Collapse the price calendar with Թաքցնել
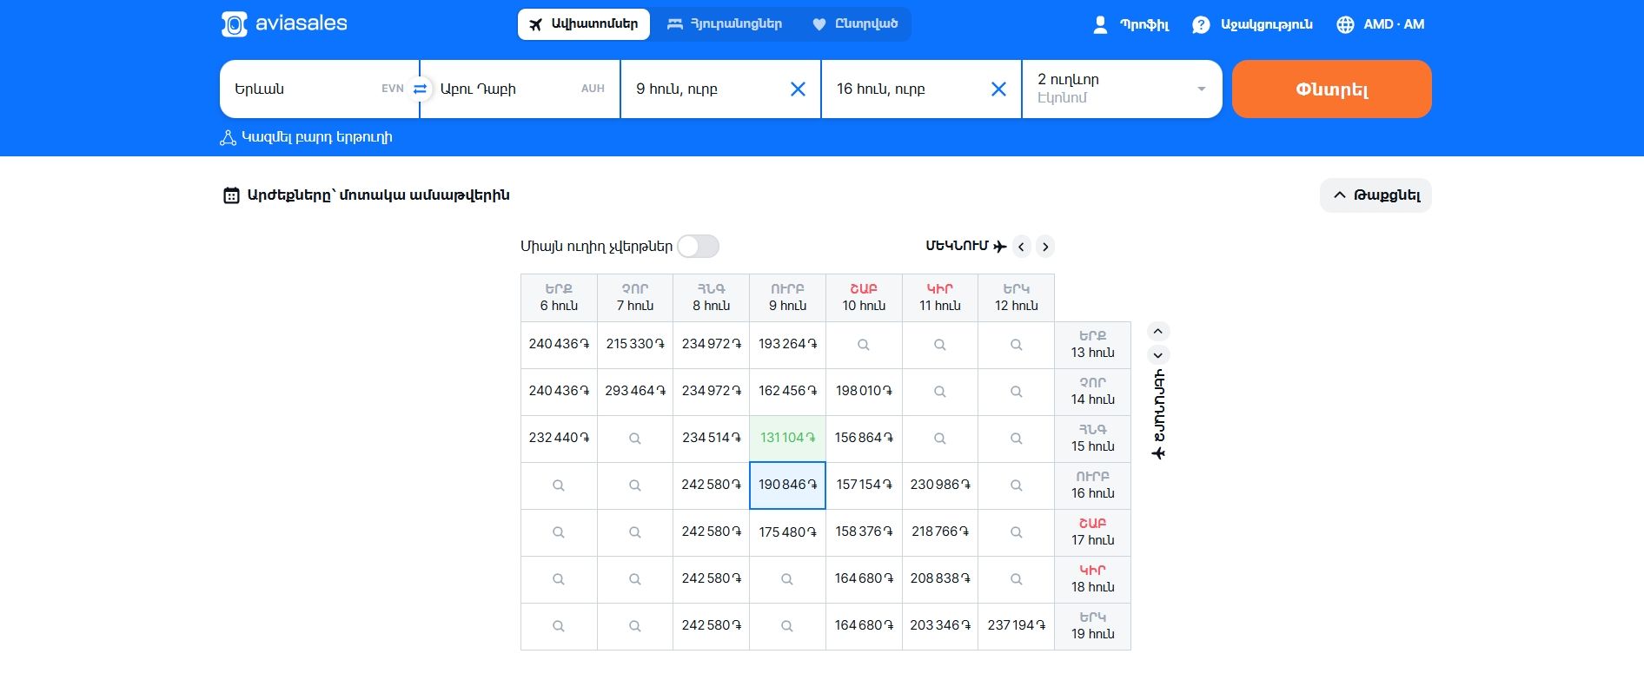1644x700 pixels. click(x=1376, y=195)
